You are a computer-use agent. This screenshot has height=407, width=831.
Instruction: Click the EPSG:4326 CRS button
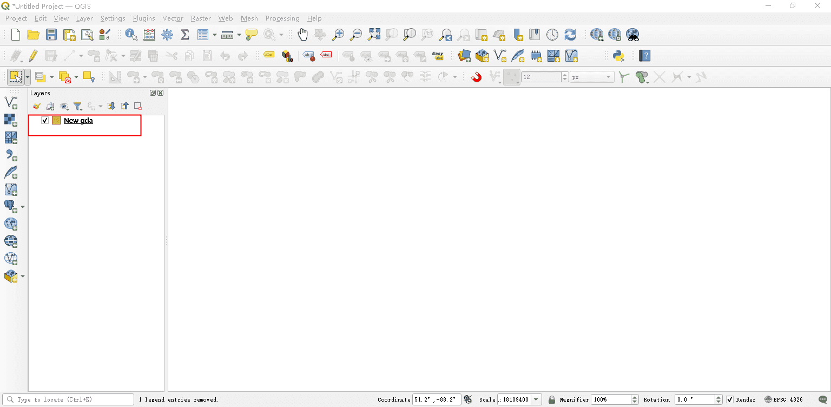point(783,399)
